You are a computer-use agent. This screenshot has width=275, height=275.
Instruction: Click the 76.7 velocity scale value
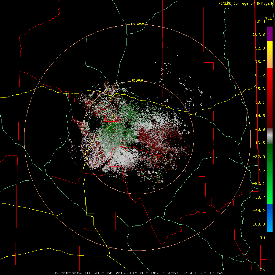(260, 61)
